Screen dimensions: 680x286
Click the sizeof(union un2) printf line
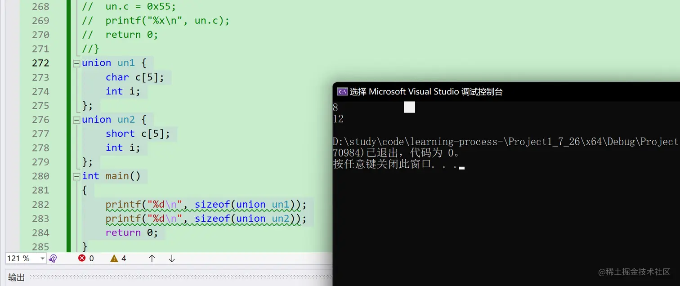(x=206, y=219)
